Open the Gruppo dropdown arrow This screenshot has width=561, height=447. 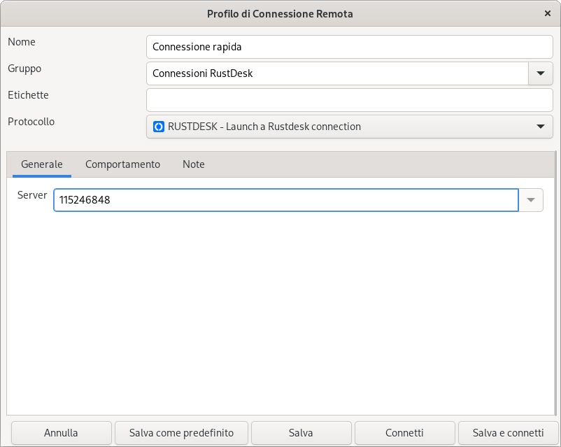[x=541, y=73]
